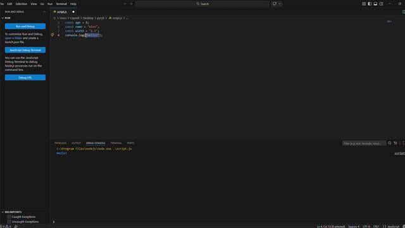Screen dimensions: 405x228
Task: Click the lightbulb code action icon
Action: (53, 35)
